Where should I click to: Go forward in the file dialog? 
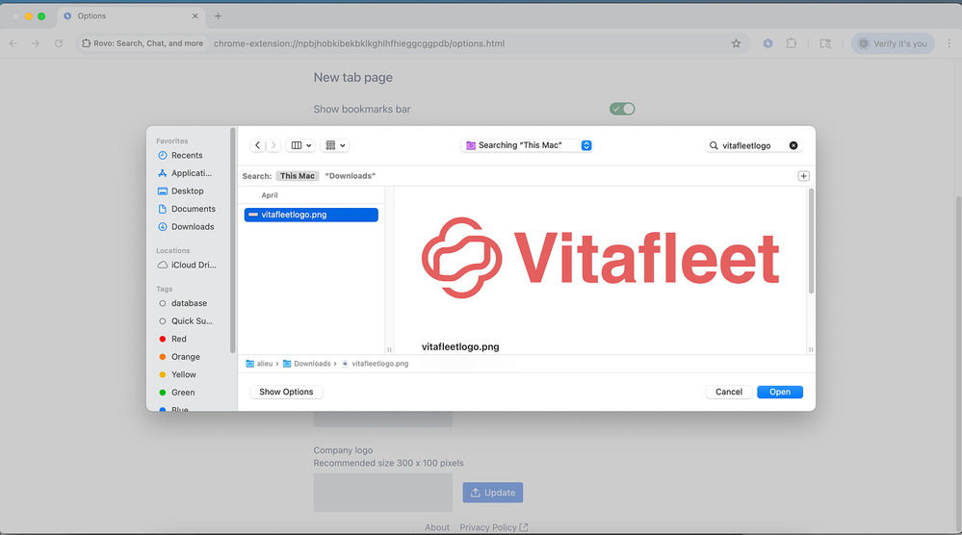(273, 145)
